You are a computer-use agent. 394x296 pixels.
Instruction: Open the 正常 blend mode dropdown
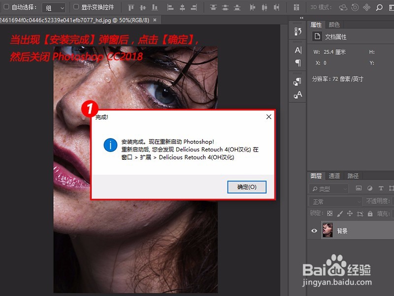(336, 202)
